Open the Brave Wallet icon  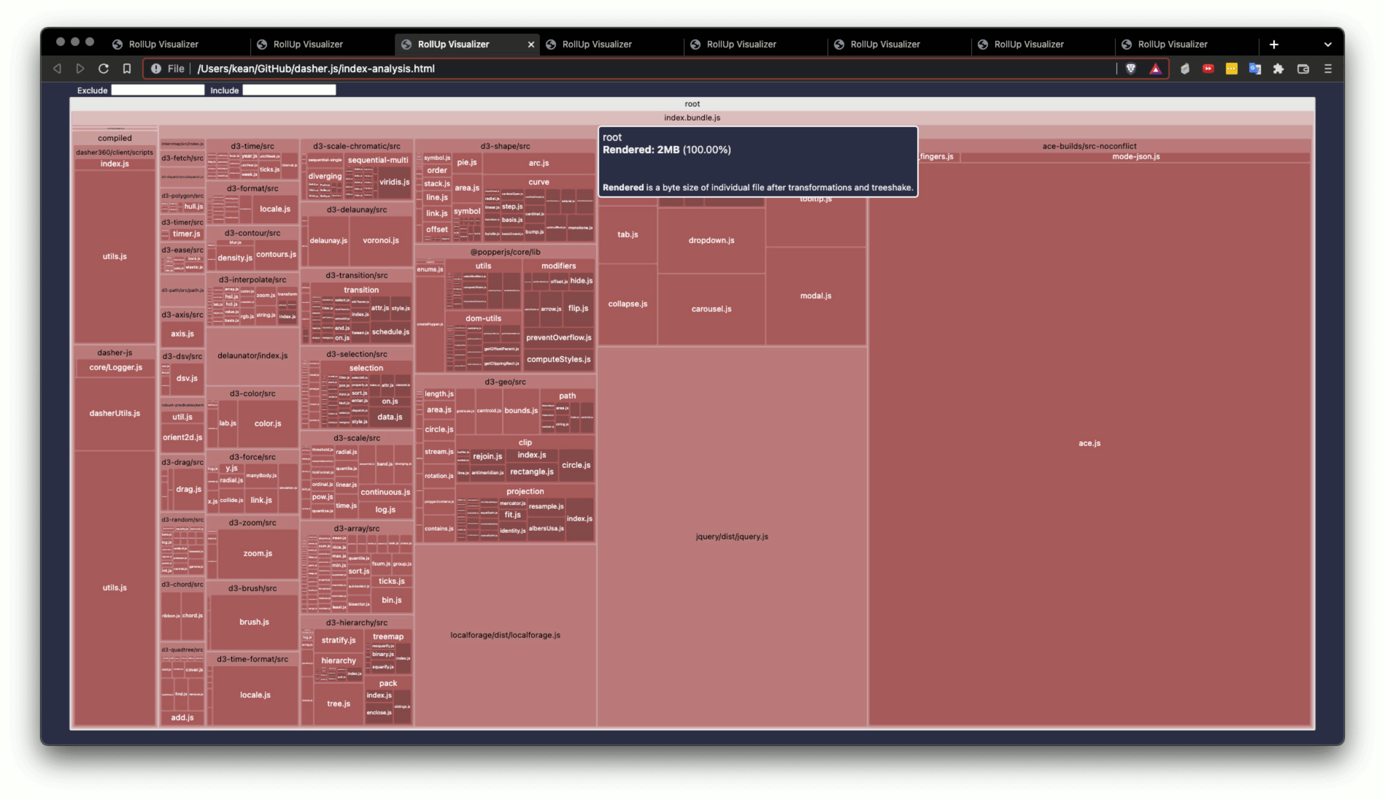click(1303, 69)
